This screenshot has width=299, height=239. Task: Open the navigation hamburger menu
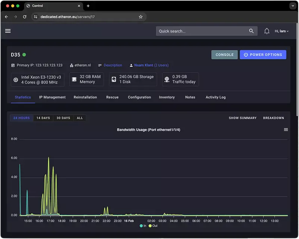tap(8, 31)
